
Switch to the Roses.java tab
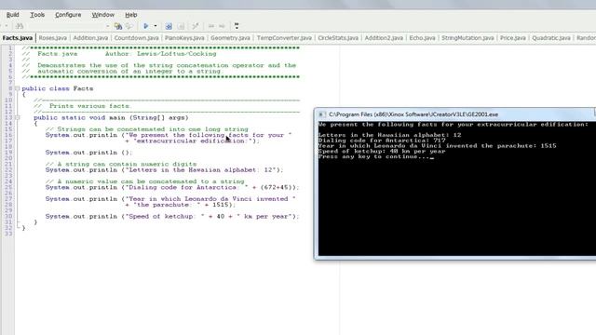(53, 38)
